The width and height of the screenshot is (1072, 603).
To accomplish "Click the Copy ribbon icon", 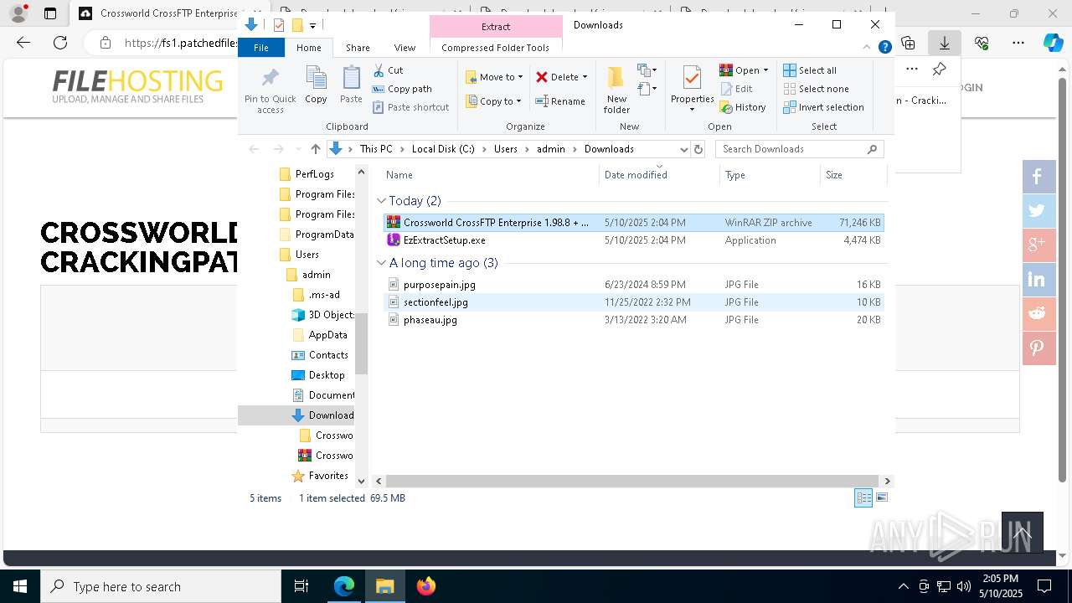I will [x=316, y=85].
